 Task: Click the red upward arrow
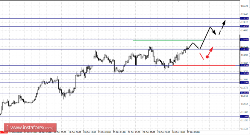click(x=211, y=51)
